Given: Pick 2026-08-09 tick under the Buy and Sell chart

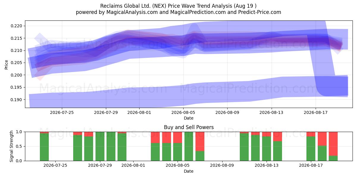Looking at the screenshot, I should click(x=222, y=166).
